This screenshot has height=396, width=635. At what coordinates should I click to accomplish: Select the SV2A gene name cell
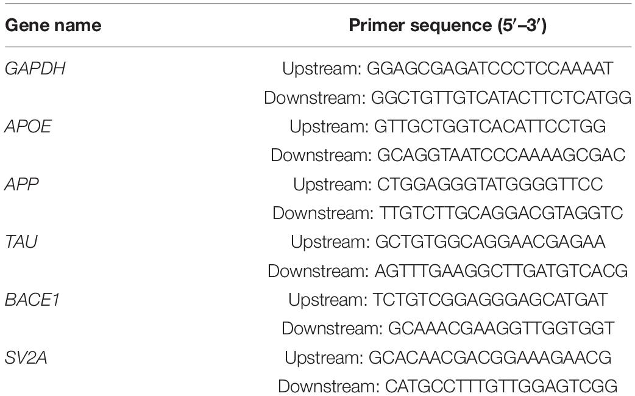coord(26,358)
